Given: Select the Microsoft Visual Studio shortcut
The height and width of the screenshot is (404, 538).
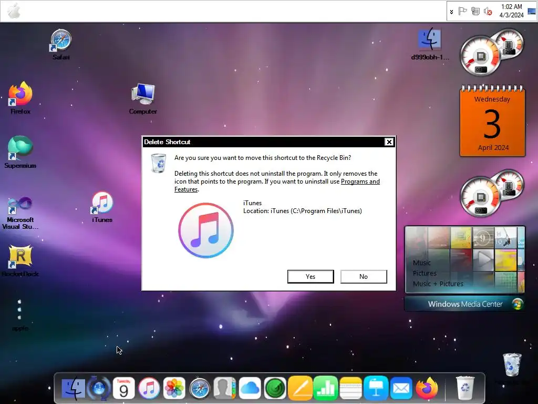Looking at the screenshot, I should 20,213.
